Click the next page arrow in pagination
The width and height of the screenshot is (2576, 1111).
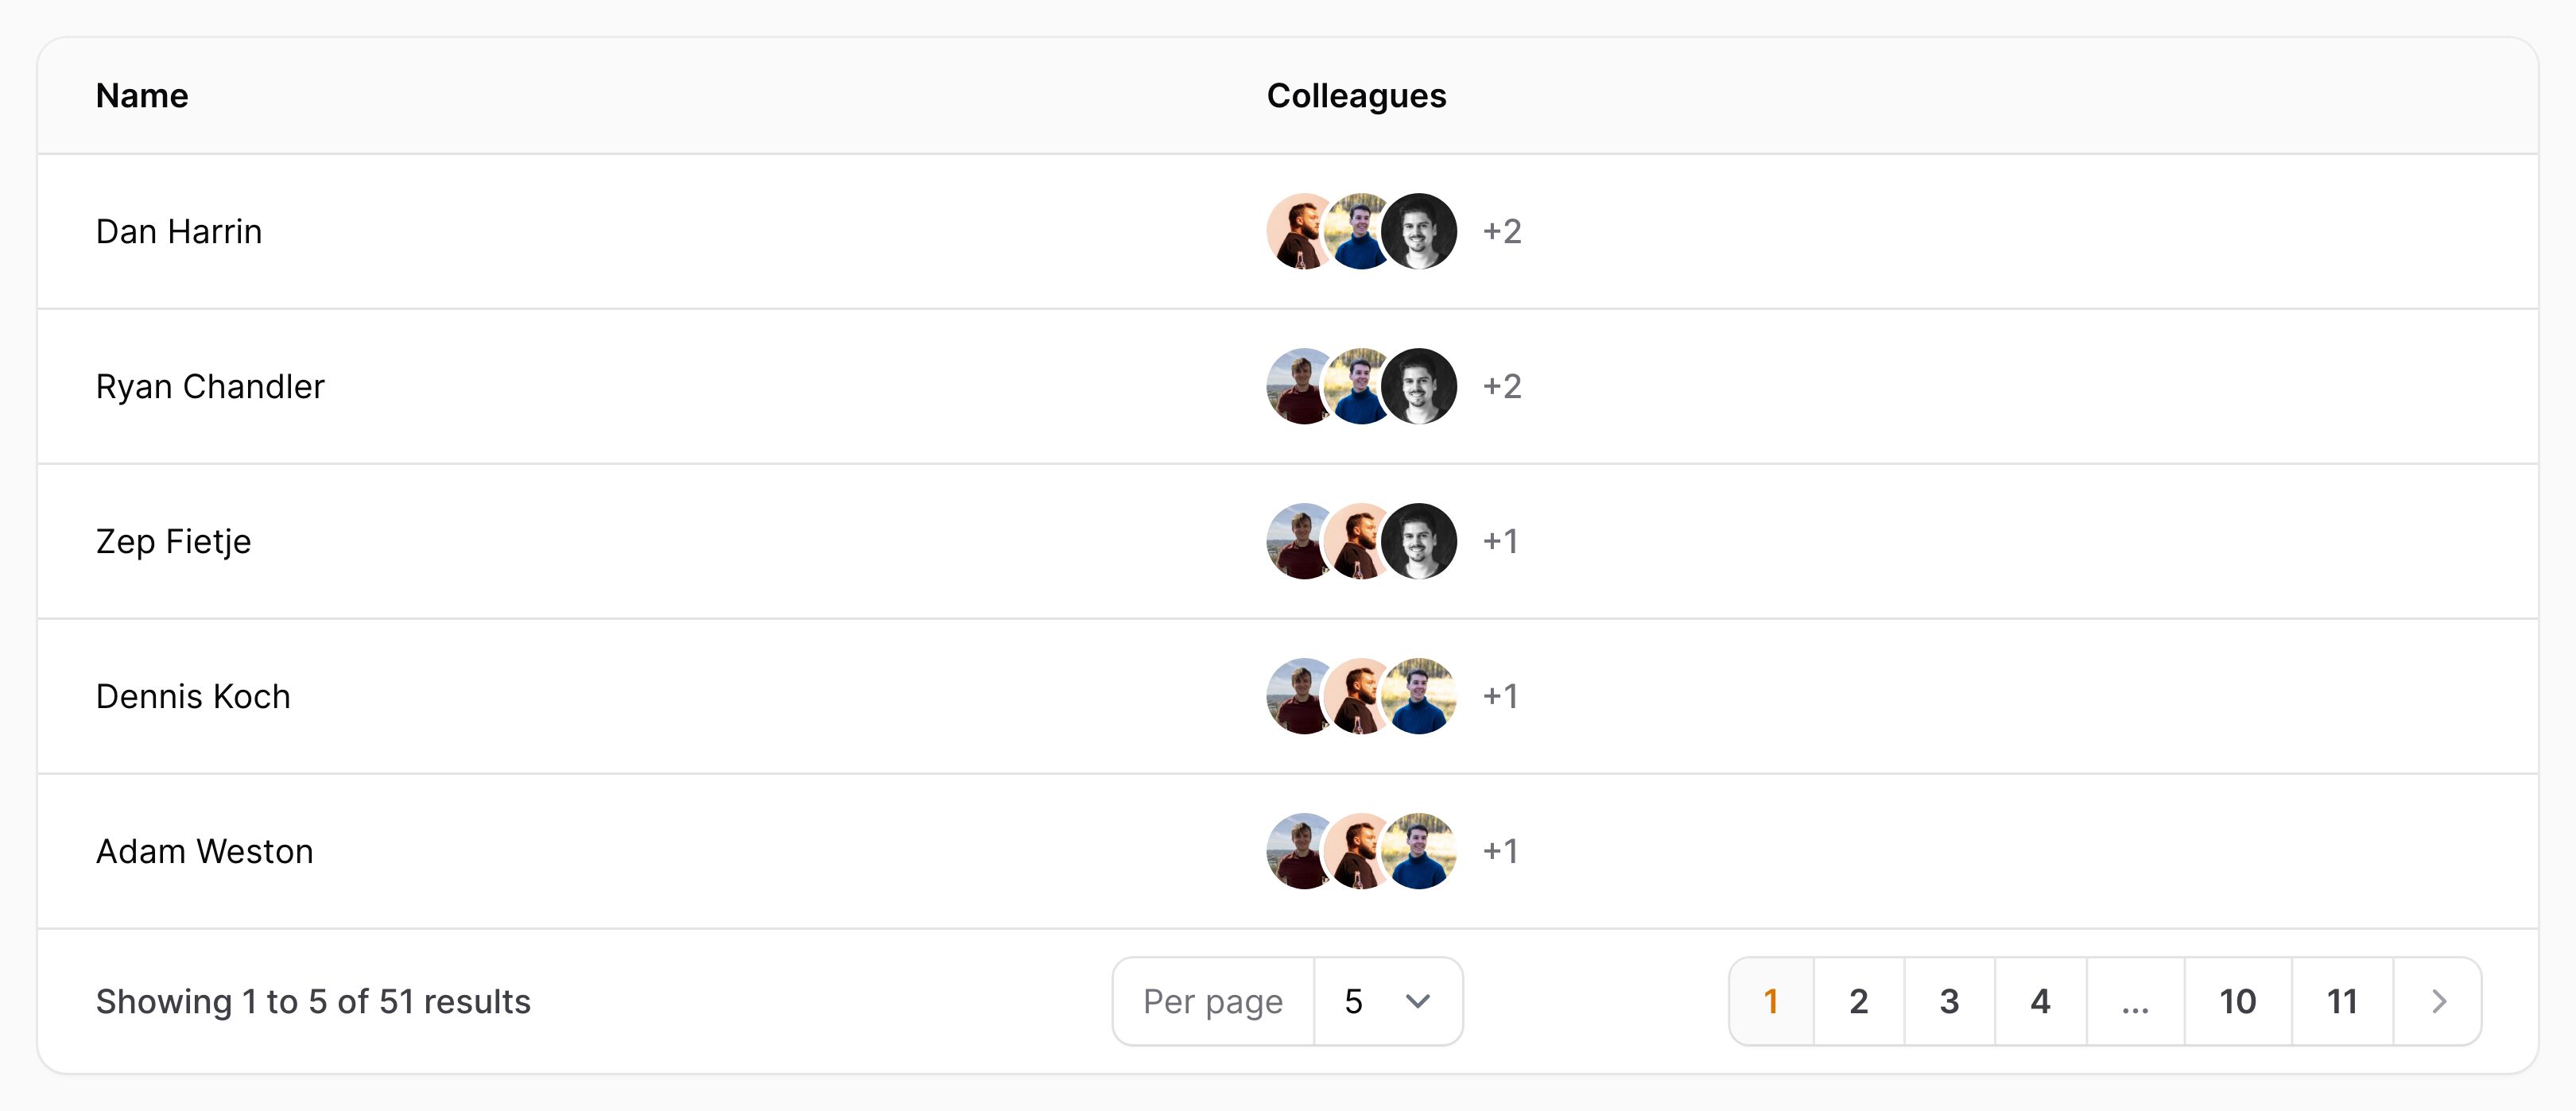pos(2438,1001)
